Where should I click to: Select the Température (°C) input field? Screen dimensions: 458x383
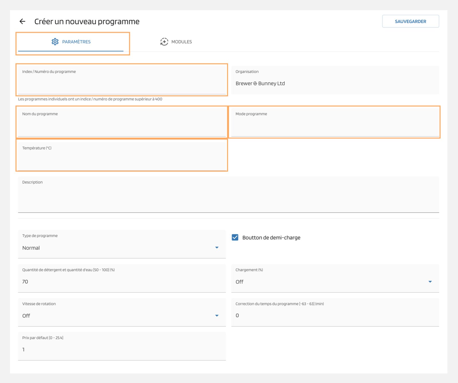coord(122,159)
